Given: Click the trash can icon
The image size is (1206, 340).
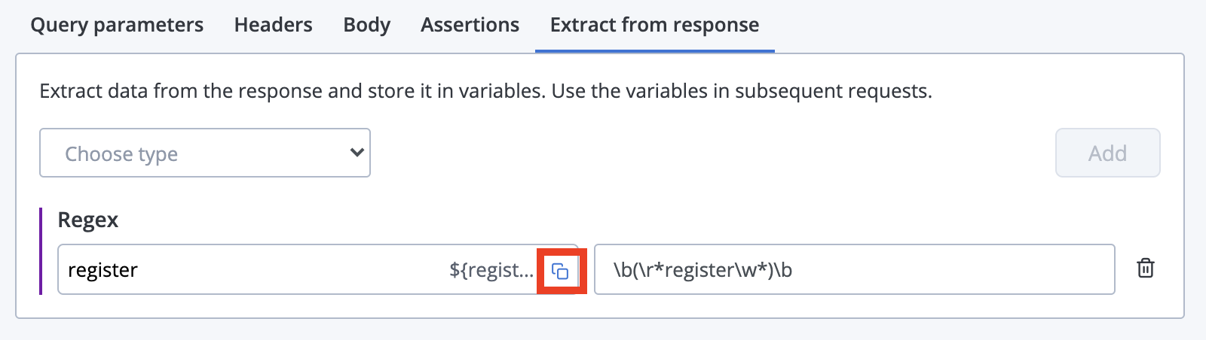Looking at the screenshot, I should (x=1145, y=269).
